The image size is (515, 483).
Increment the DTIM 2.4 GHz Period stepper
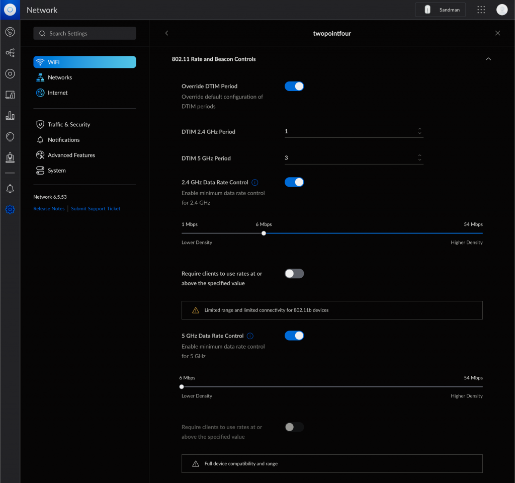419,129
